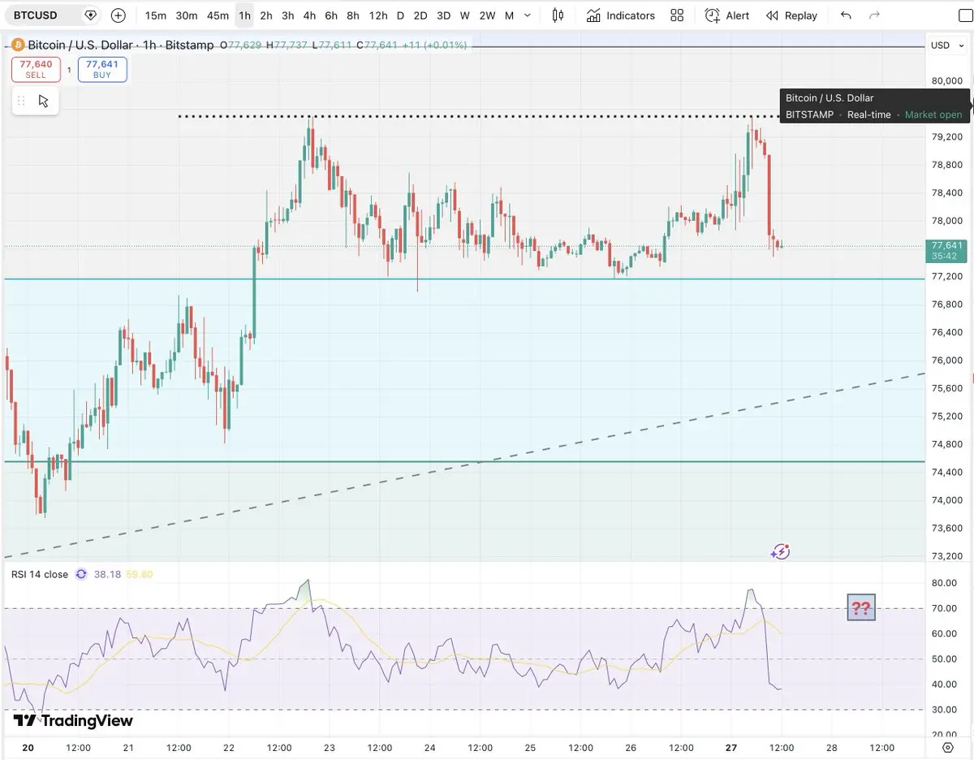The image size is (974, 760).
Task: Select the 45m timeframe
Action: point(218,15)
